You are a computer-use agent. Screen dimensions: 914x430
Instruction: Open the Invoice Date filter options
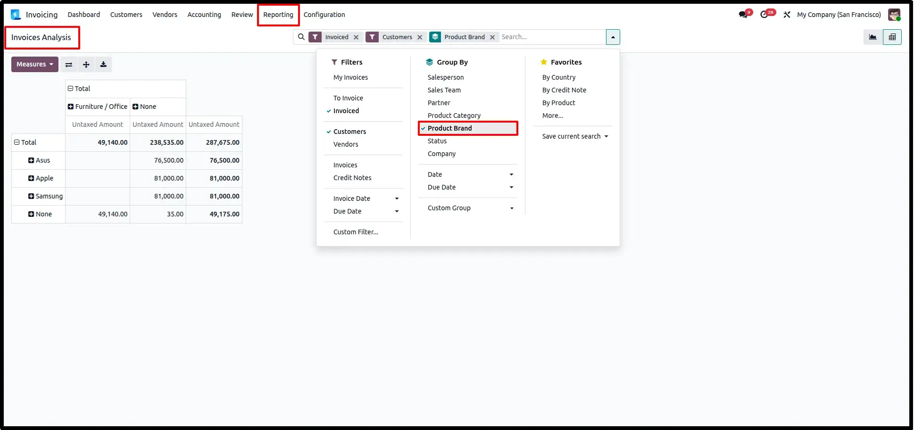(x=363, y=198)
